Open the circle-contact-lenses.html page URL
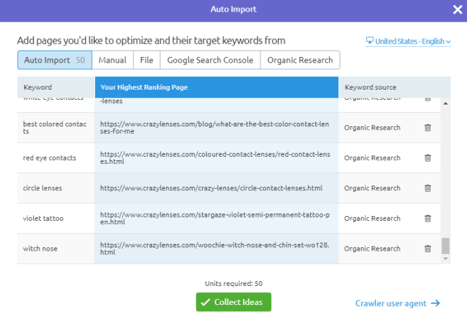Viewport: 467px width, 324px height. pyautogui.click(x=211, y=188)
